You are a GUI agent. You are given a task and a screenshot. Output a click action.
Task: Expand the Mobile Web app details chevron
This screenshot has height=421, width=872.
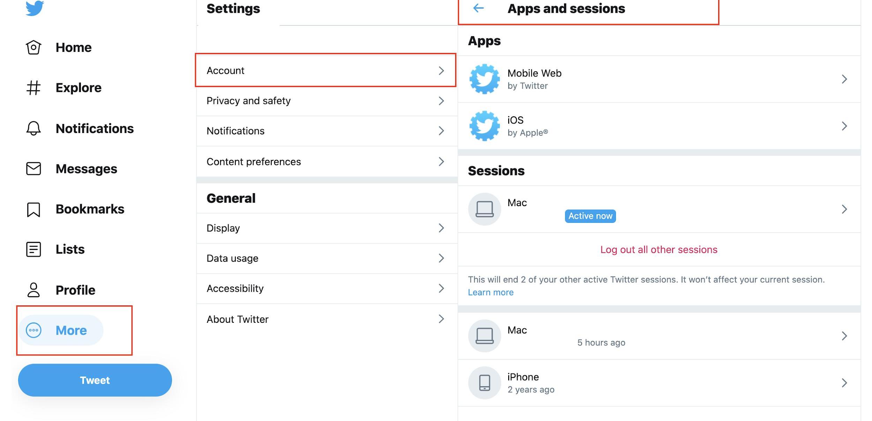(x=844, y=79)
